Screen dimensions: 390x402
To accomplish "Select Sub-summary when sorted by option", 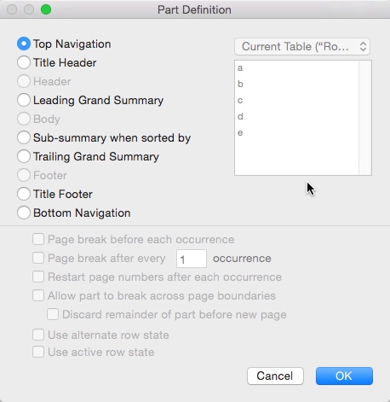I will (x=24, y=137).
